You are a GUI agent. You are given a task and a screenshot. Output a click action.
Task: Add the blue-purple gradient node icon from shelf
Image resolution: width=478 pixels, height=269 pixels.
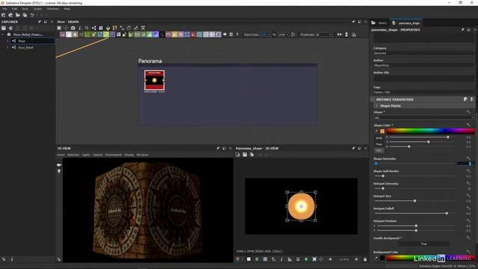[x=156, y=34]
